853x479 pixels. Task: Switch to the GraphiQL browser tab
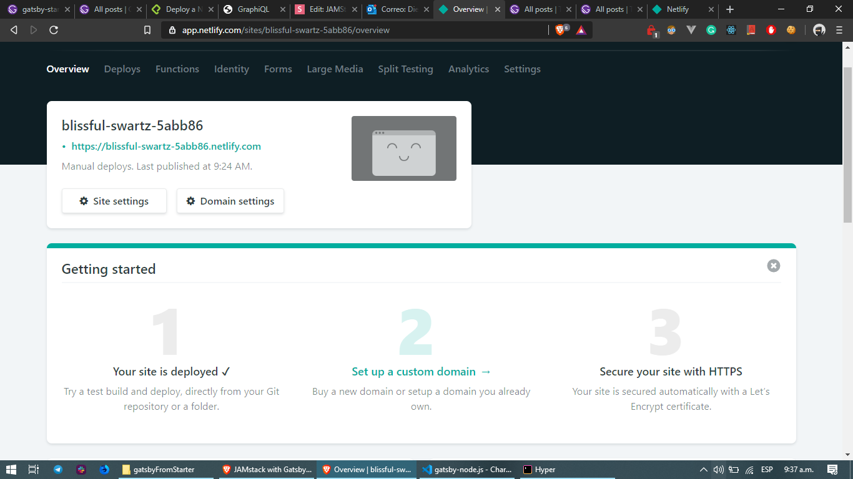click(x=253, y=9)
